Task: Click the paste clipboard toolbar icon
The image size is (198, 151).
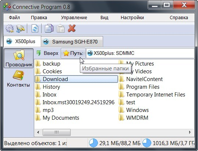Action: tap(61, 28)
